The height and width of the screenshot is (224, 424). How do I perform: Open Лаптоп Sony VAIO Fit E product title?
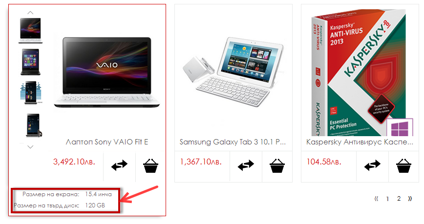click(107, 142)
